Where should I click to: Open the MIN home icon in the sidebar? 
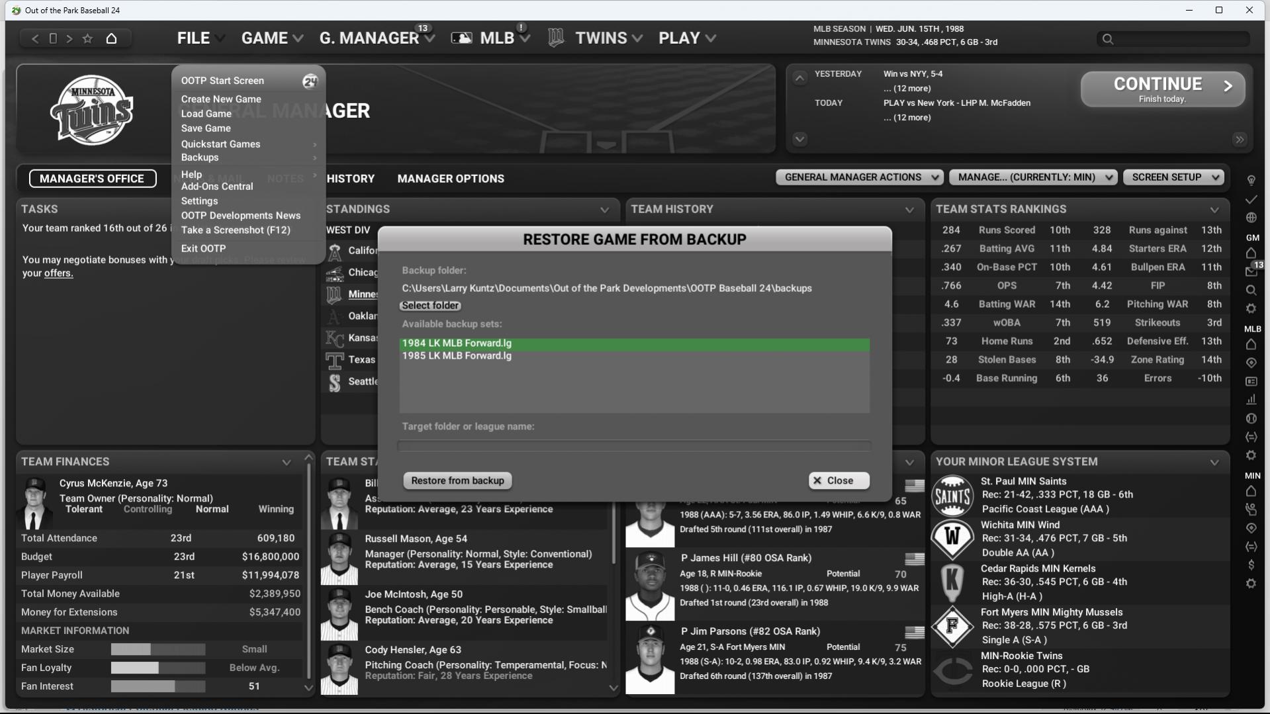(1251, 491)
